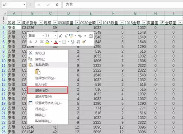This screenshot has height=134, width=183.
Task: Open the active 数量差 filter button
Action: (162, 22)
